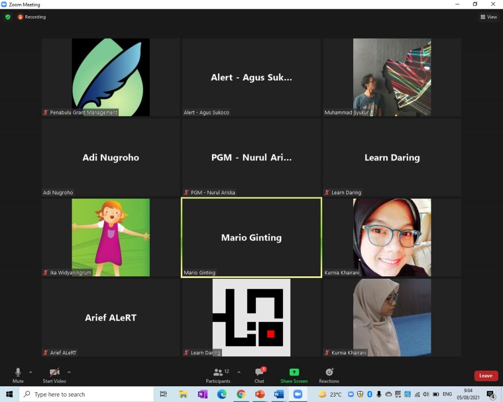
Task: Open the Wi-Fi network tray icon
Action: click(417, 394)
